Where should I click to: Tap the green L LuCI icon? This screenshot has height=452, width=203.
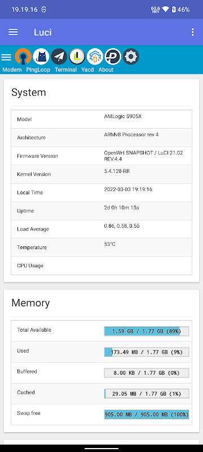click(x=77, y=56)
